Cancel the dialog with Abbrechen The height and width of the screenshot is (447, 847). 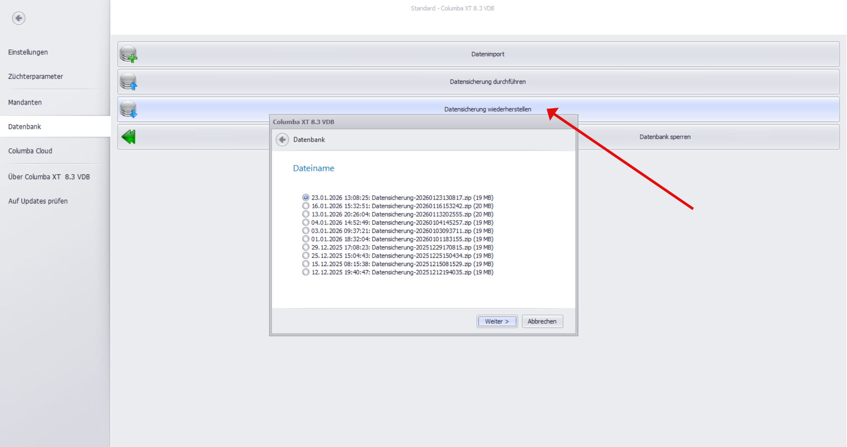point(542,322)
